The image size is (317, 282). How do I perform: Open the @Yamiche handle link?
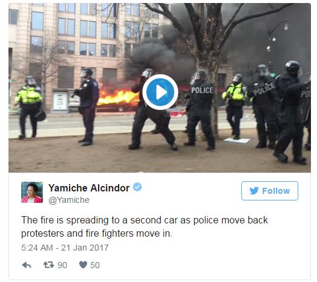coord(69,200)
